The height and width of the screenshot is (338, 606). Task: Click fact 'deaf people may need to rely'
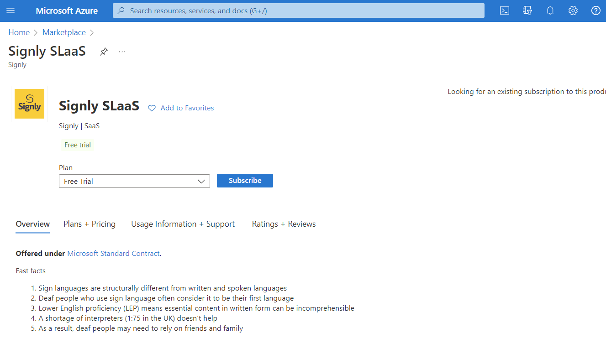coord(141,328)
